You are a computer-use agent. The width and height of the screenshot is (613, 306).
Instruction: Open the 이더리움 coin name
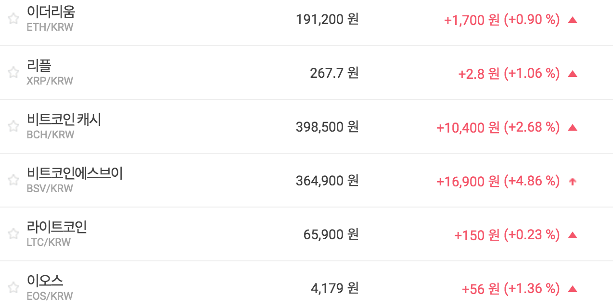click(51, 12)
